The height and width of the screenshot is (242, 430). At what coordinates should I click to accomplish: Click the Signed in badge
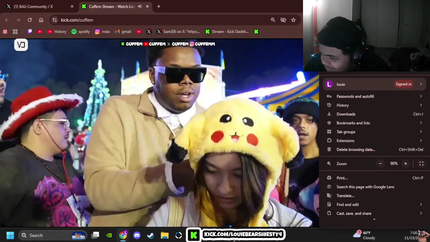coord(403,84)
